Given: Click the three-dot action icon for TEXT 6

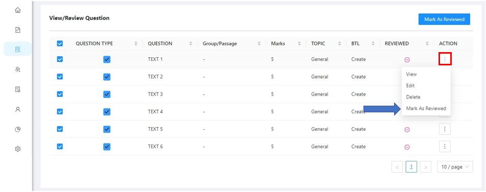Looking at the screenshot, I should click(x=445, y=147).
